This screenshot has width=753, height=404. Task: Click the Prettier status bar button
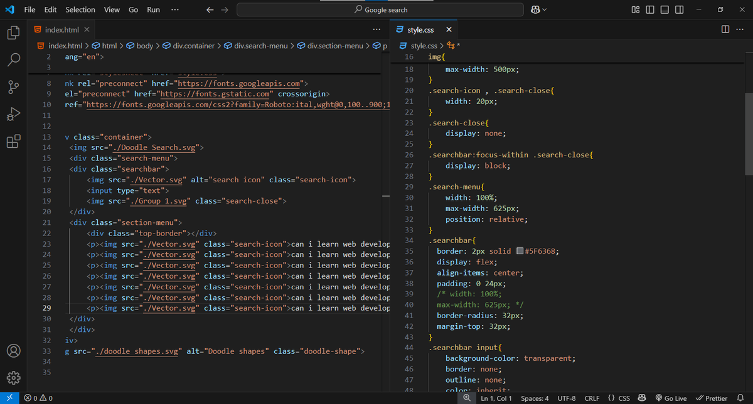pos(712,398)
